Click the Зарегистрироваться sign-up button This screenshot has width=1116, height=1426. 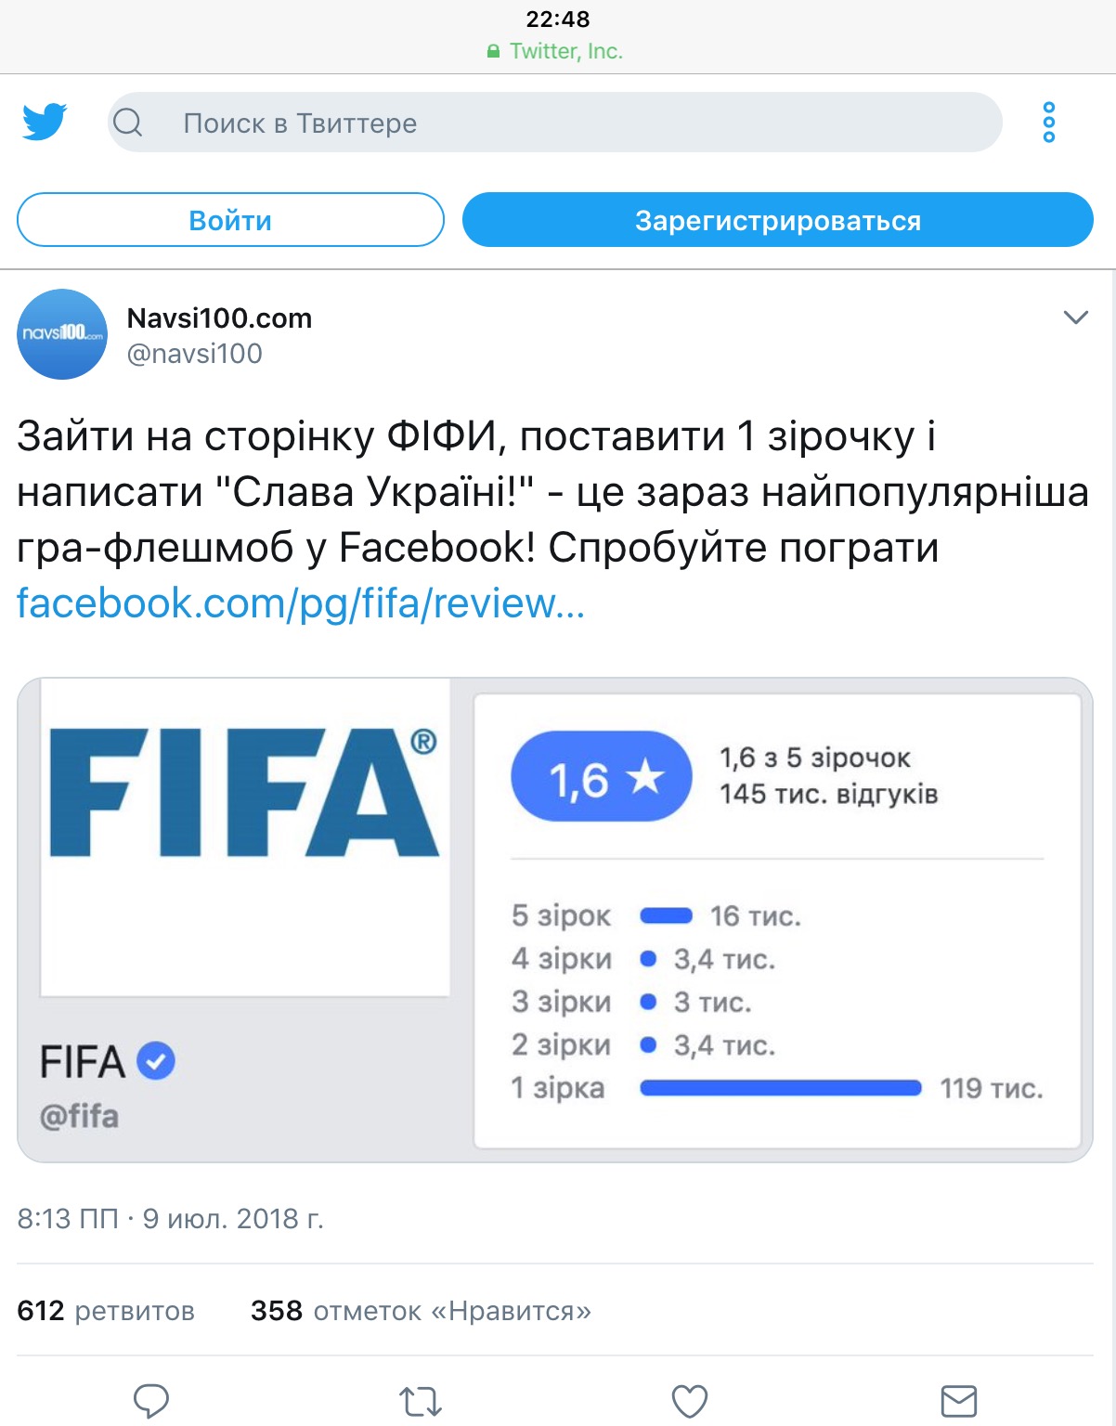pos(778,220)
